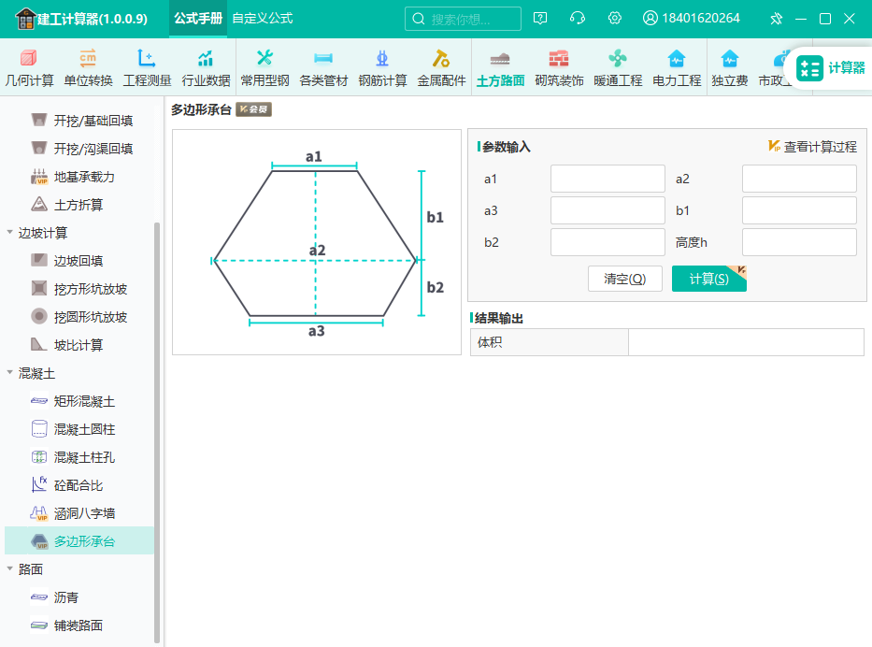Image resolution: width=872 pixels, height=647 pixels.
Task: Click the customer service headset icon
Action: click(578, 19)
